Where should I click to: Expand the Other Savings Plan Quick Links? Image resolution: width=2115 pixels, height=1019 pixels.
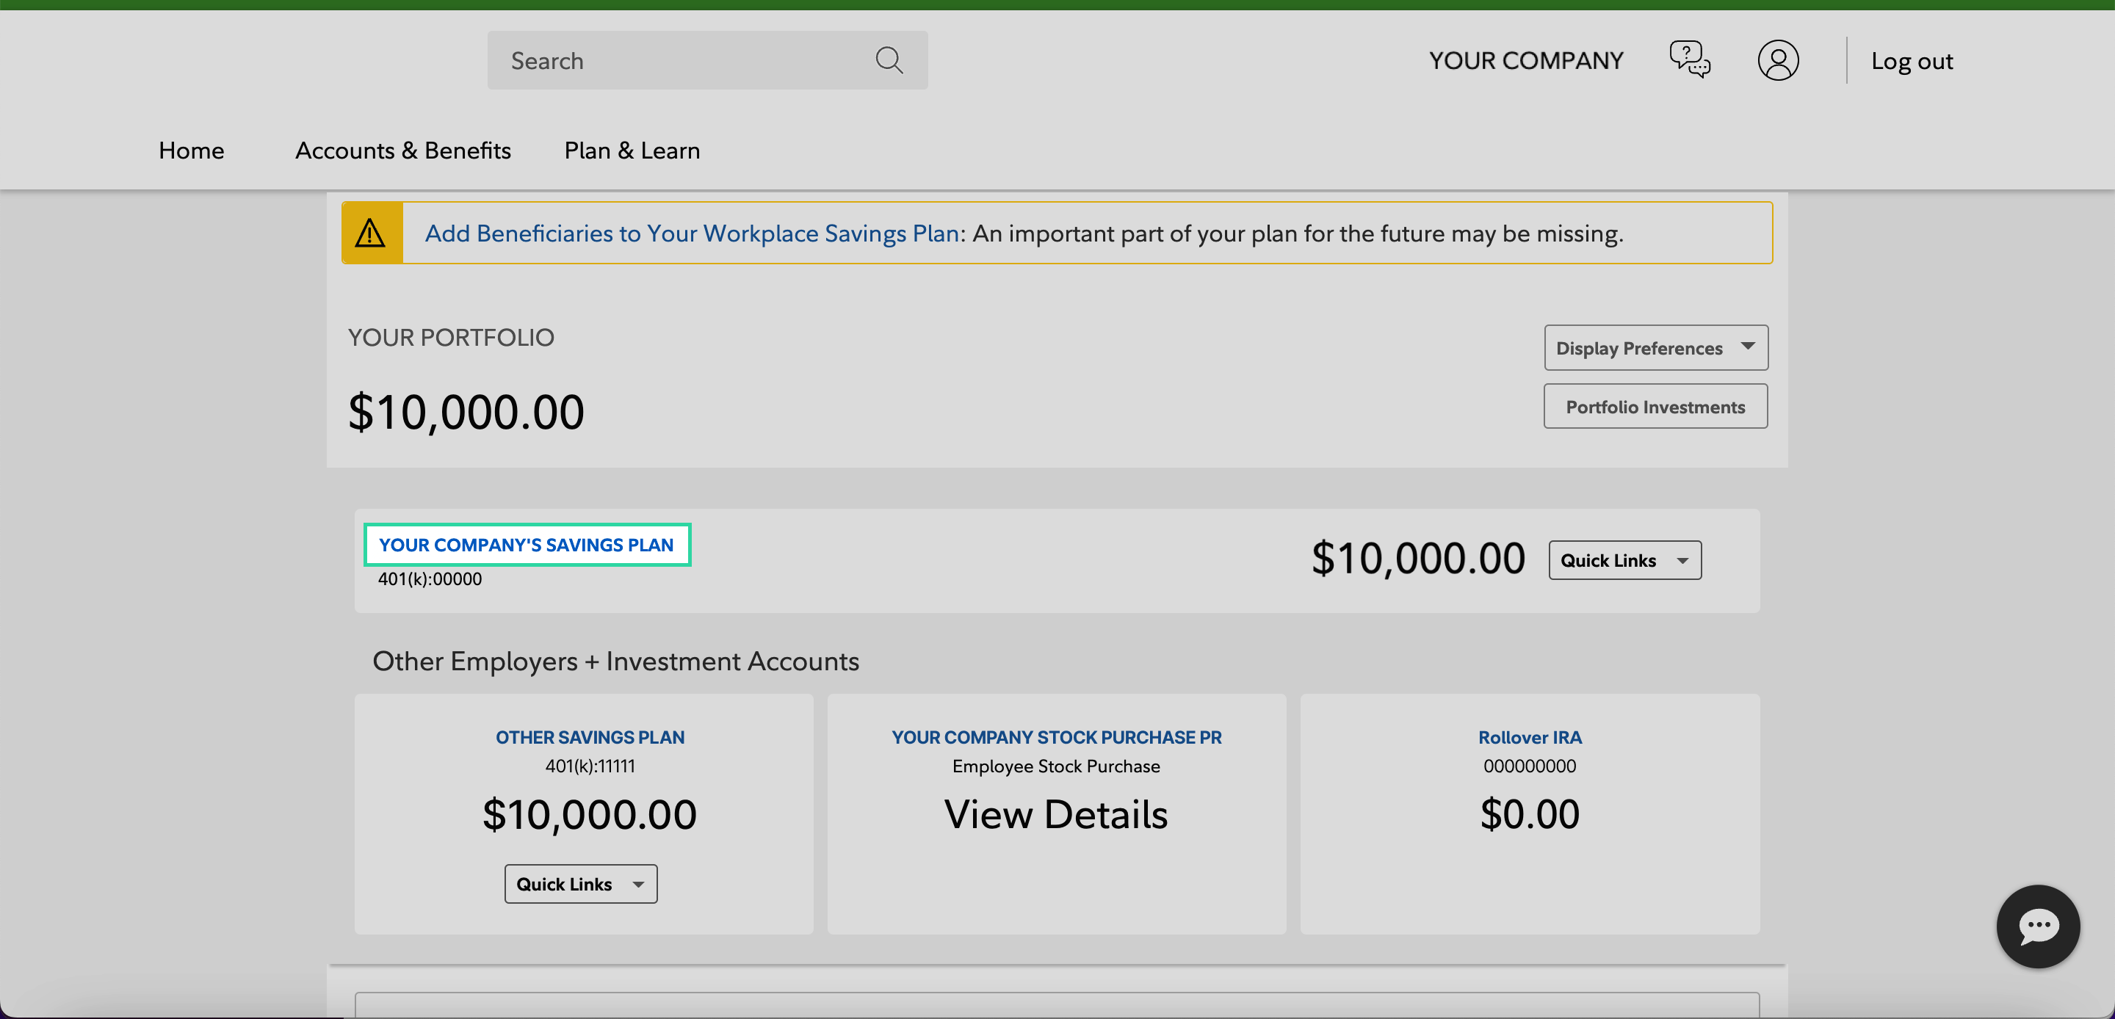[x=582, y=883]
